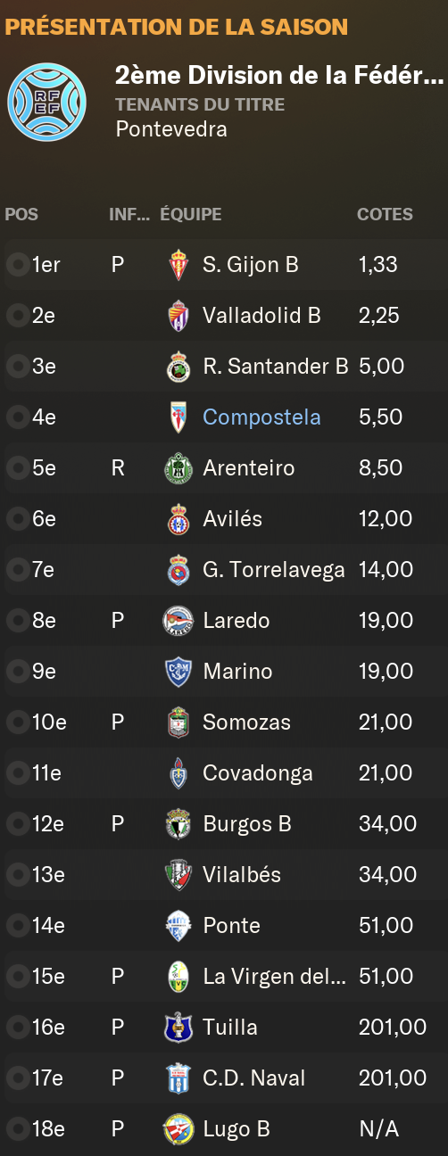
Task: Select the C.D. Naval row odds value
Action: tap(393, 1078)
